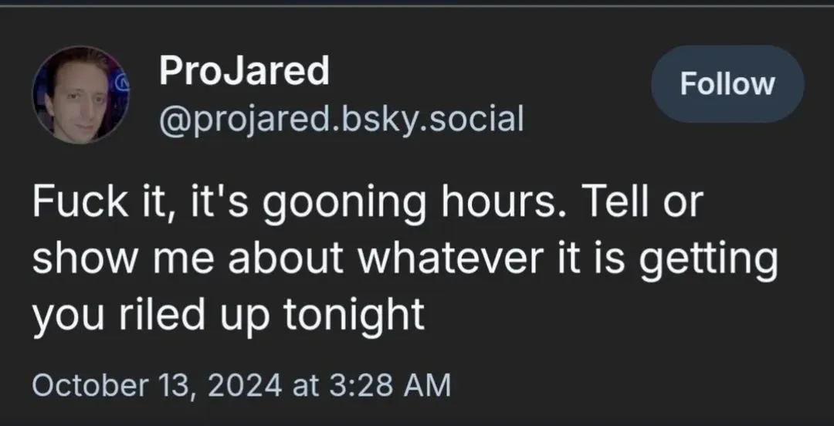Click the last line 'you riled up tonight'
This screenshot has height=426, width=834.
tap(229, 314)
